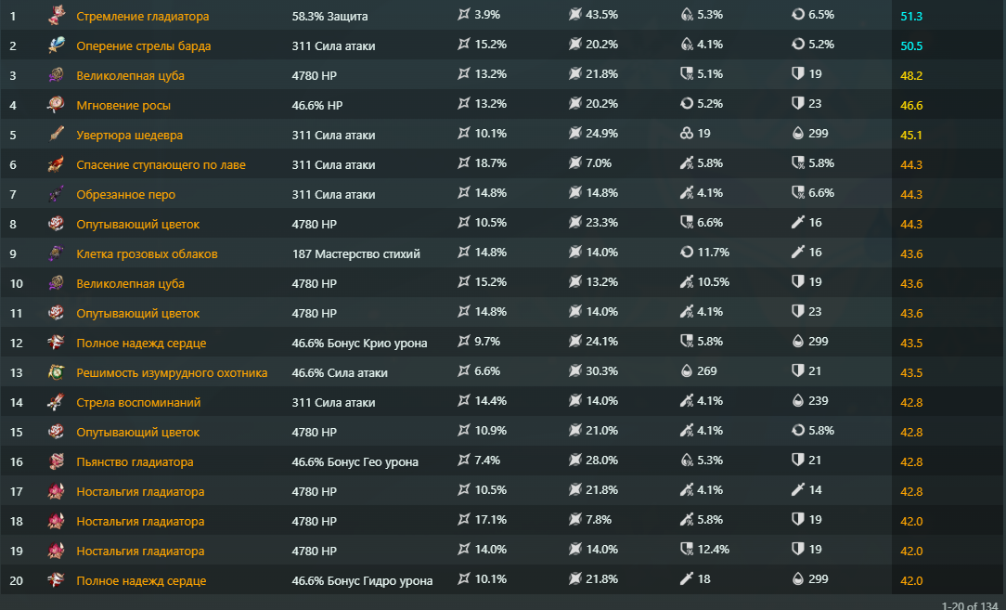Viewport: 1006px width, 610px height.
Task: Open the Стрела воспоминаний artifact link
Action: (x=138, y=402)
